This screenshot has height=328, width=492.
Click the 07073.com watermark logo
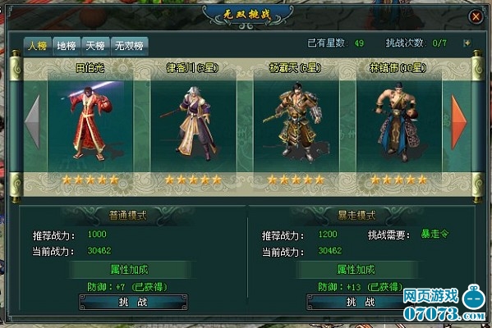coord(444,303)
